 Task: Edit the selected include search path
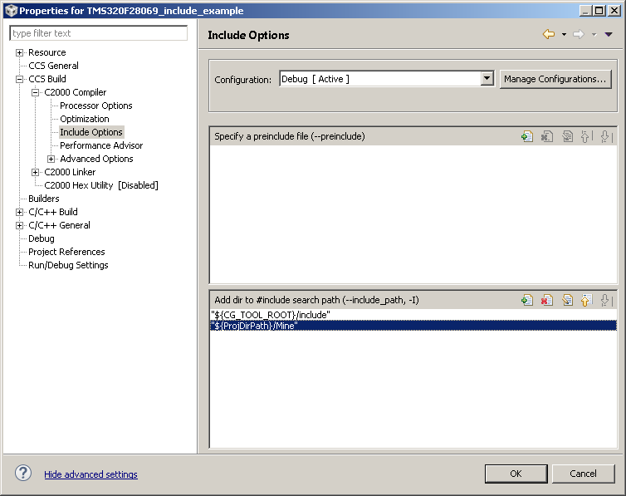pos(567,300)
